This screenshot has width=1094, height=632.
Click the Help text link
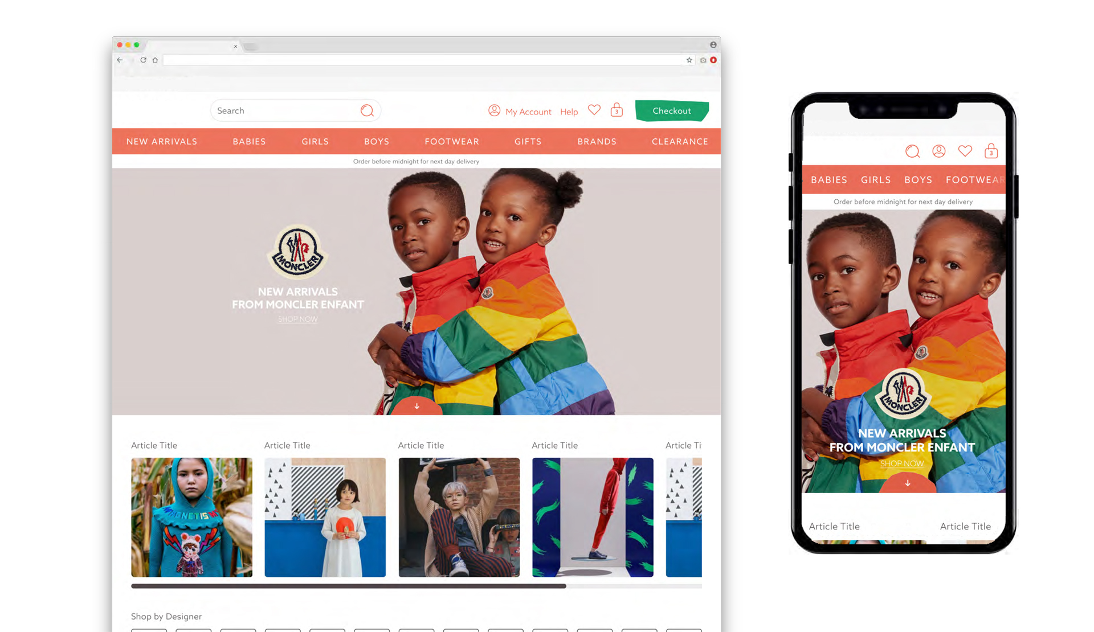pos(569,110)
